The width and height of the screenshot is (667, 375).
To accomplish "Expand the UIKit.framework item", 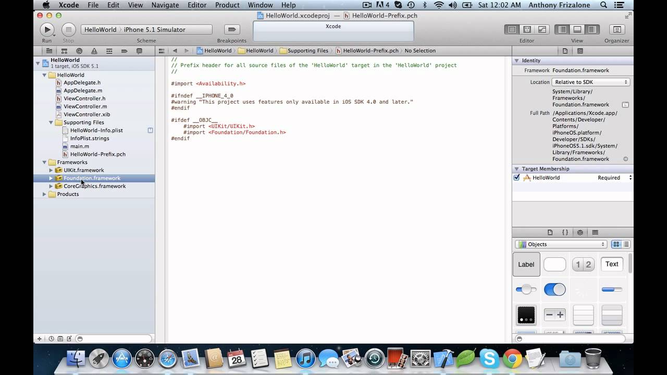I will click(51, 170).
